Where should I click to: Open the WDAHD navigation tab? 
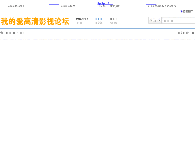82,21
